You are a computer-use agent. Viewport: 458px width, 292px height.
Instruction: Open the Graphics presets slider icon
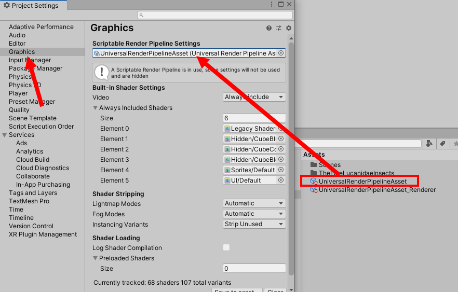[x=279, y=28]
